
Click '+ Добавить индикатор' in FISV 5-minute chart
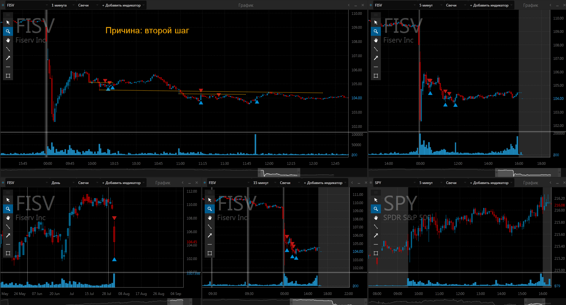[x=491, y=5]
